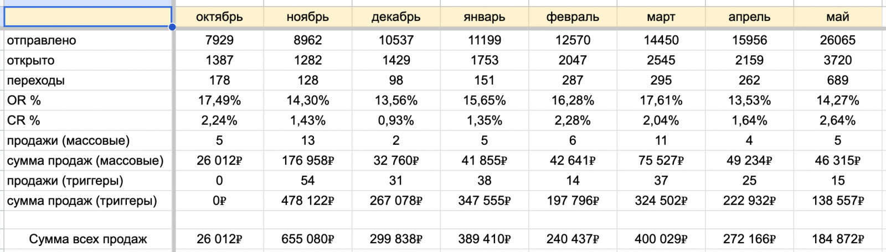Select the CR % row label cell
The image size is (886, 252).
(x=24, y=120)
